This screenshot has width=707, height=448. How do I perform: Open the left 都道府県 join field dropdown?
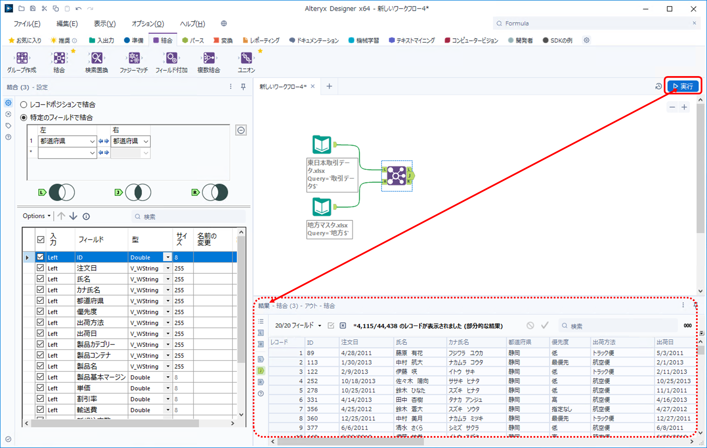click(x=92, y=141)
